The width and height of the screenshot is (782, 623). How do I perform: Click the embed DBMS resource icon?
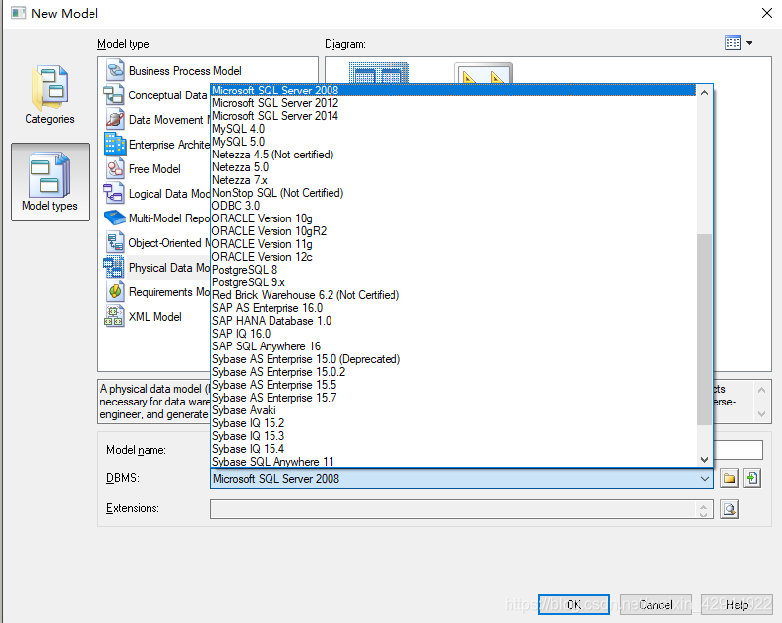pyautogui.click(x=752, y=478)
